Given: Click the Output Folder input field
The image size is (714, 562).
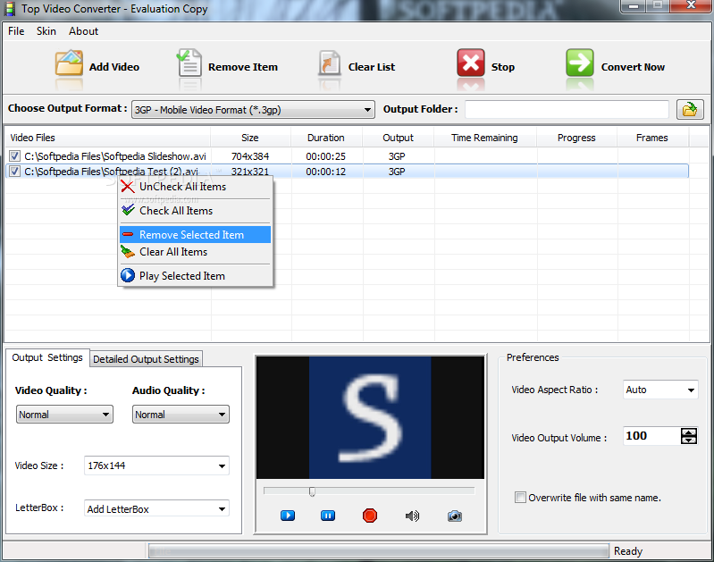Looking at the screenshot, I should [567, 109].
